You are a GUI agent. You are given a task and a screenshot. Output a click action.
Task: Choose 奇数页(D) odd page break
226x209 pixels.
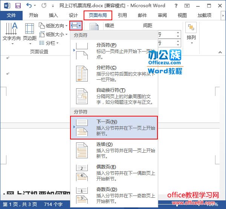pos(114,195)
